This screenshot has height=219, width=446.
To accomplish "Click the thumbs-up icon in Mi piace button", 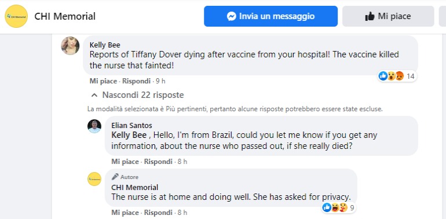I will pyautogui.click(x=370, y=16).
